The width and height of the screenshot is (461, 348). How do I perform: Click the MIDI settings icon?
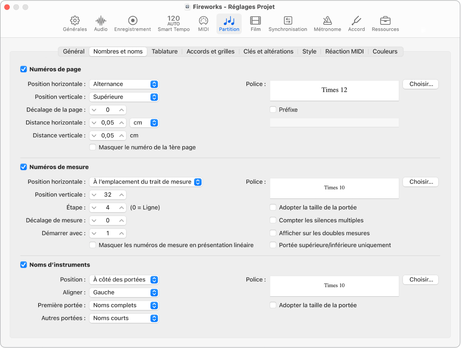(203, 24)
